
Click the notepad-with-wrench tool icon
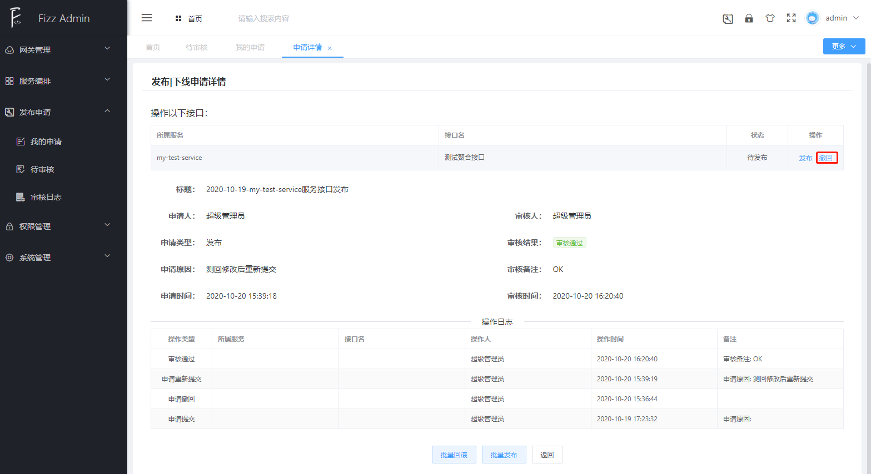728,18
